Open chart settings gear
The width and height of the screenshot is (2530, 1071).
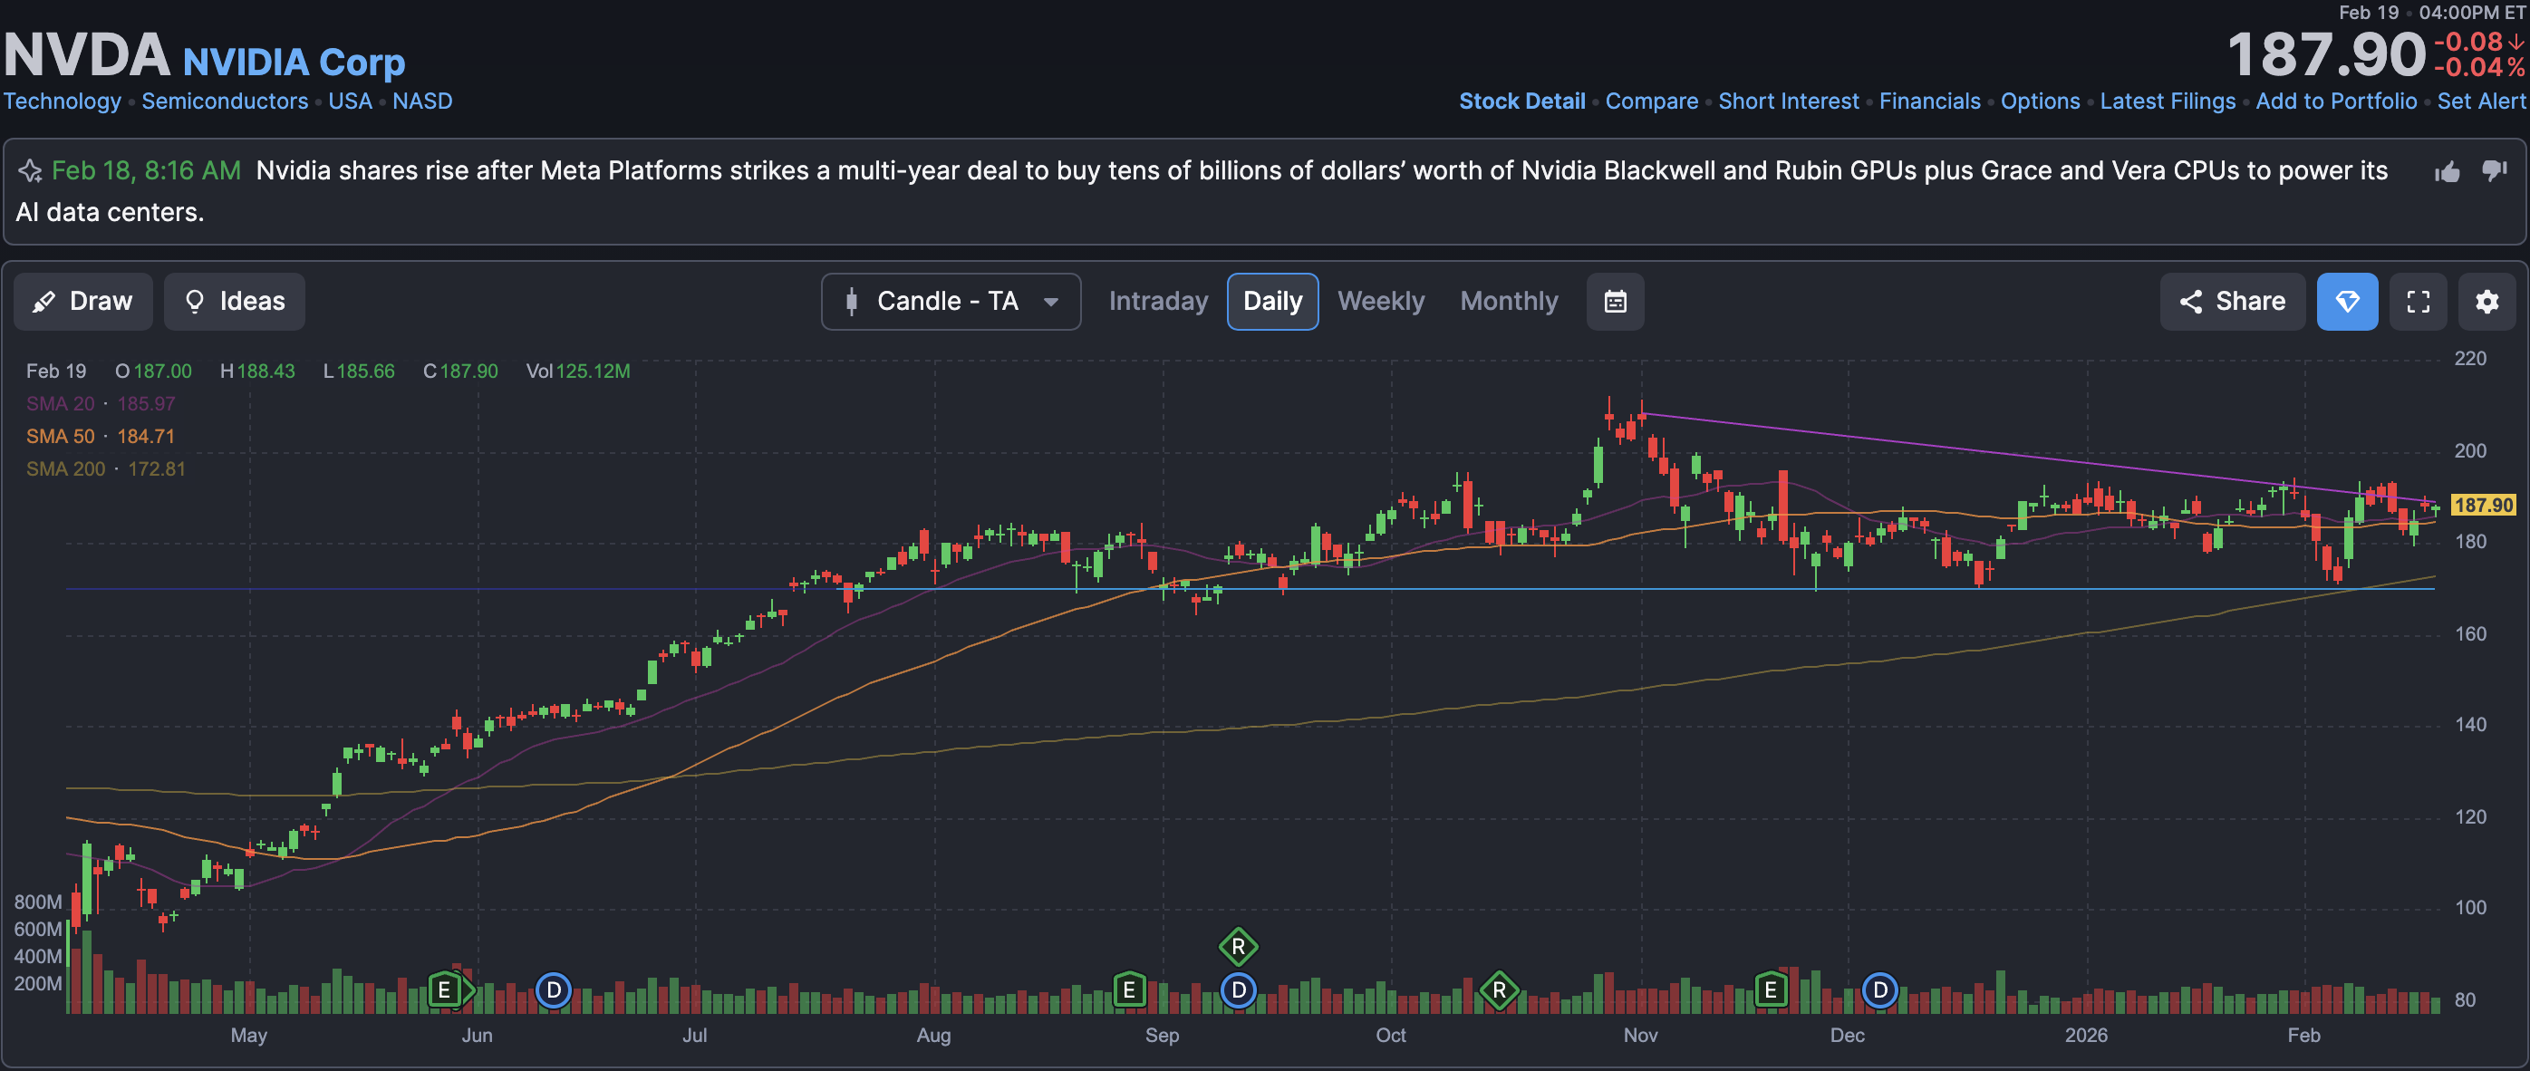tap(2487, 302)
